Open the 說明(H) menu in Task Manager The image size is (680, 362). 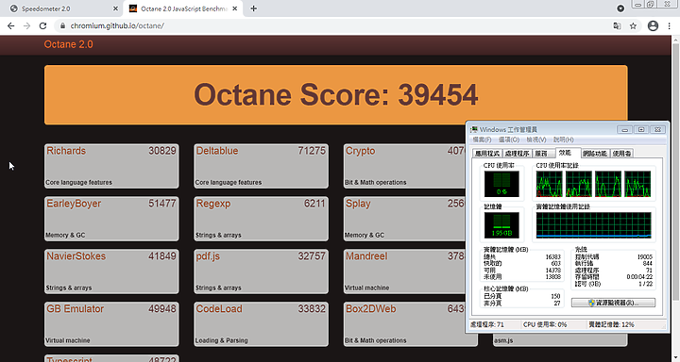tap(563, 140)
